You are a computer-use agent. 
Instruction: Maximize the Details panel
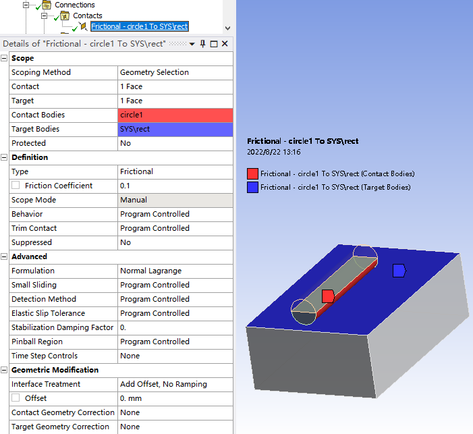pos(214,44)
